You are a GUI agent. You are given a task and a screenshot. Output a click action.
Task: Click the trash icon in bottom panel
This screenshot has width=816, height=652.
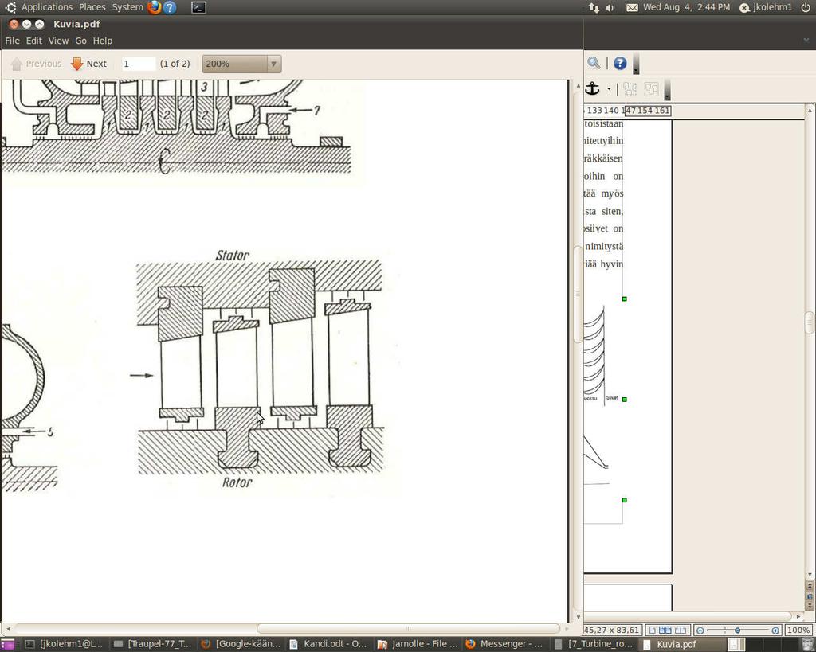pyautogui.click(x=807, y=644)
